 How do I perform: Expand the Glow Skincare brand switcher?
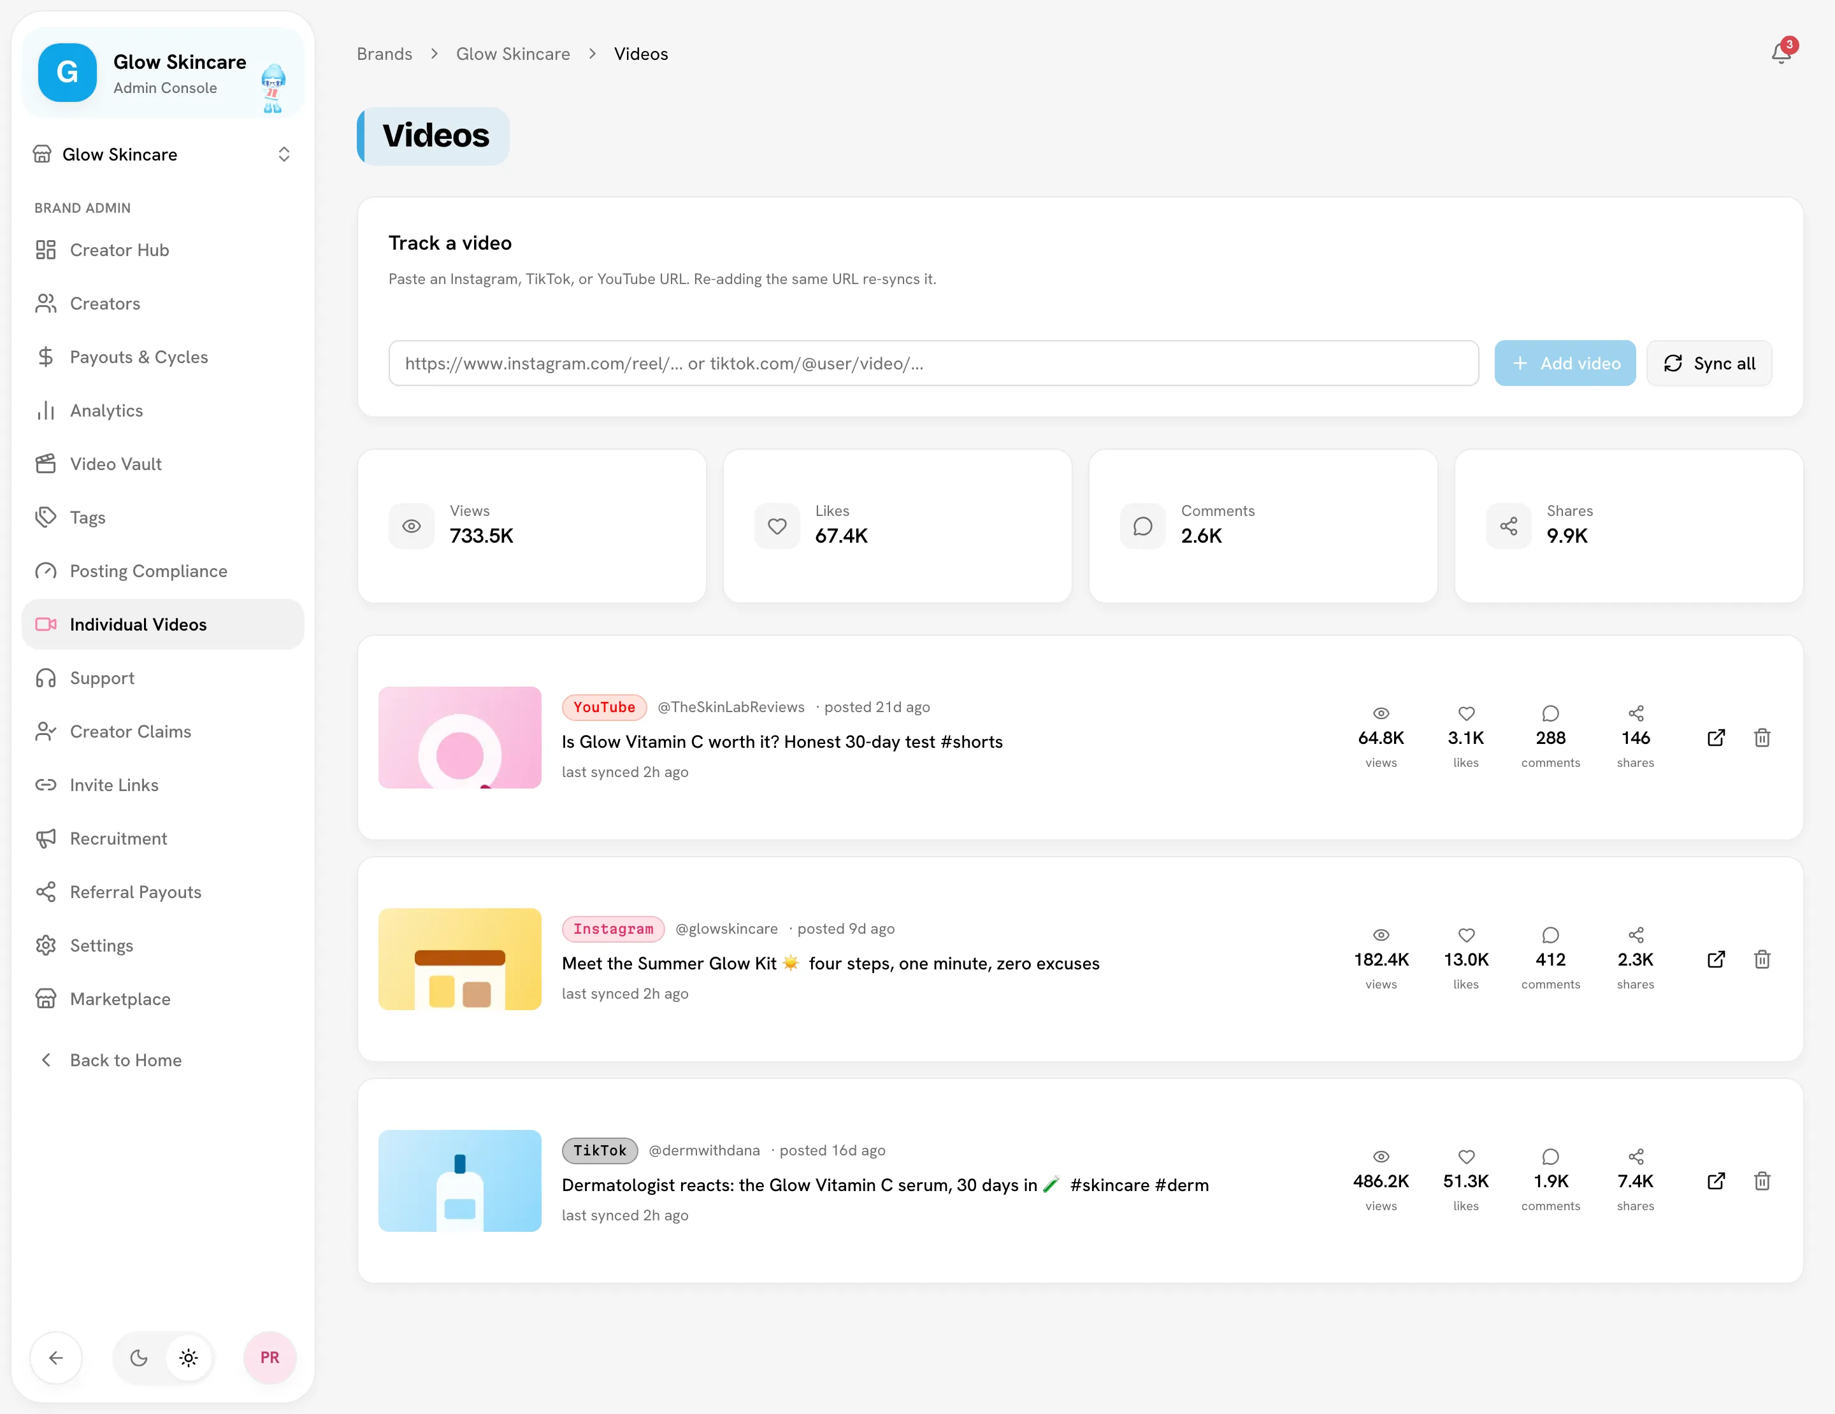(163, 155)
